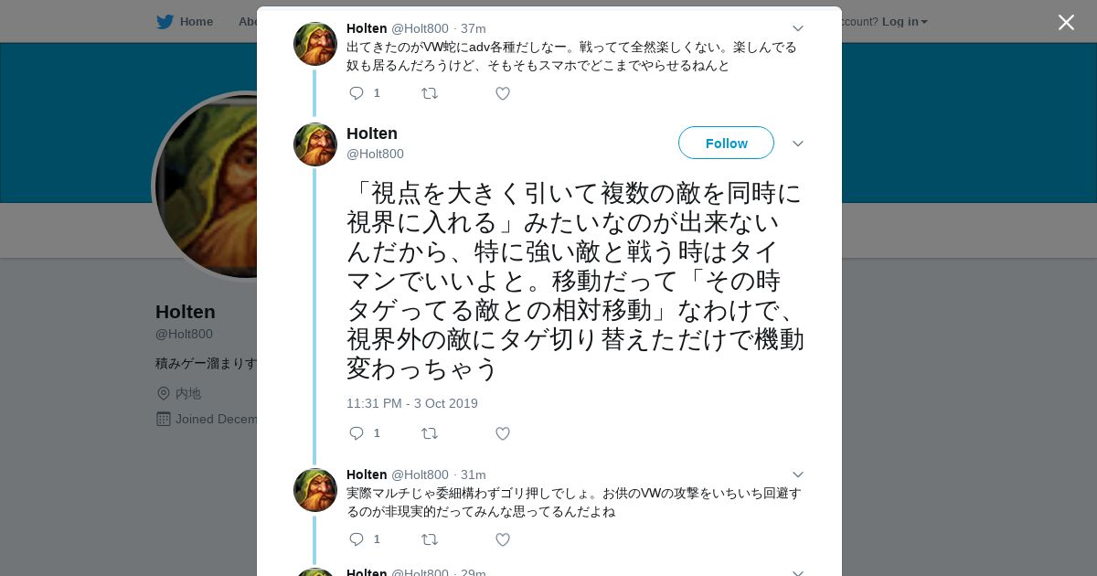The image size is (1097, 576).
Task: Open more options on the 37m tweet
Action: pyautogui.click(x=797, y=29)
